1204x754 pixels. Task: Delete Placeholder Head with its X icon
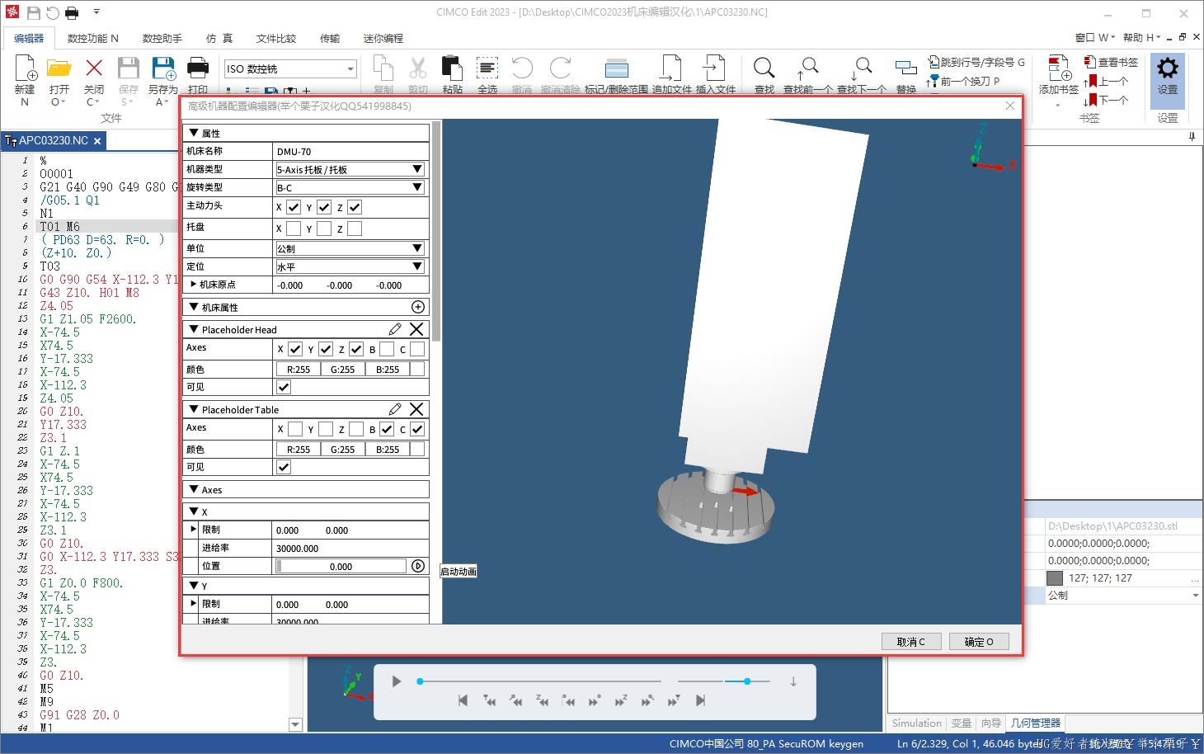pos(416,329)
